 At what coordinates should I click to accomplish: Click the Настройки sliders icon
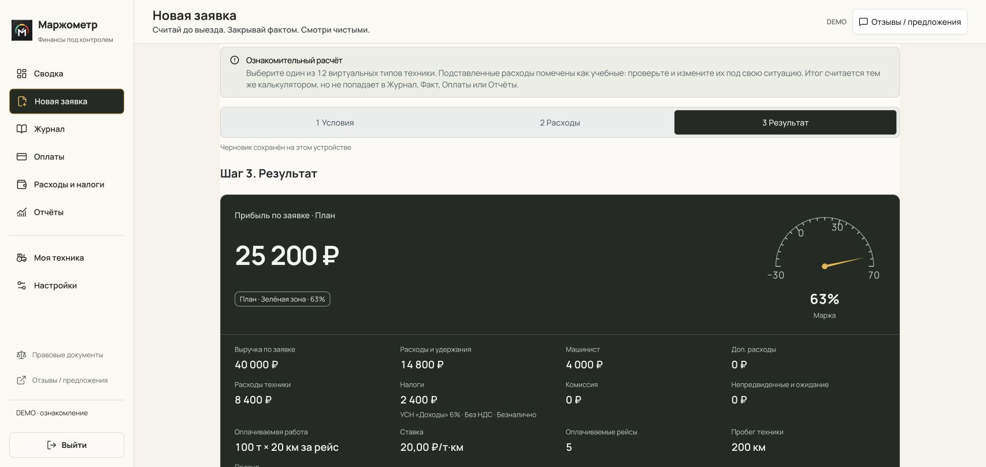point(22,286)
